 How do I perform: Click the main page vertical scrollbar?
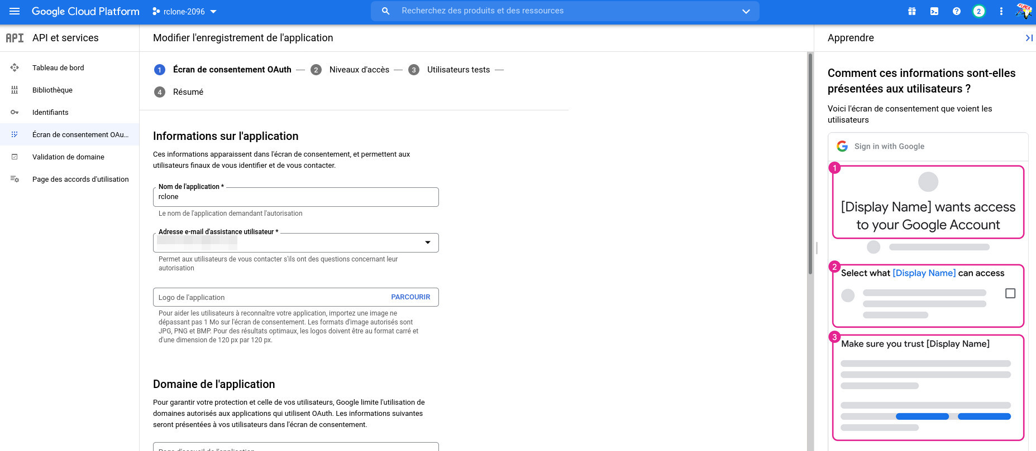tap(810, 163)
